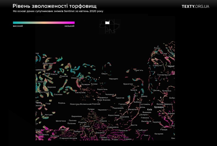Click the Славутич map label
This screenshot has width=217, height=146.
coord(157,66)
